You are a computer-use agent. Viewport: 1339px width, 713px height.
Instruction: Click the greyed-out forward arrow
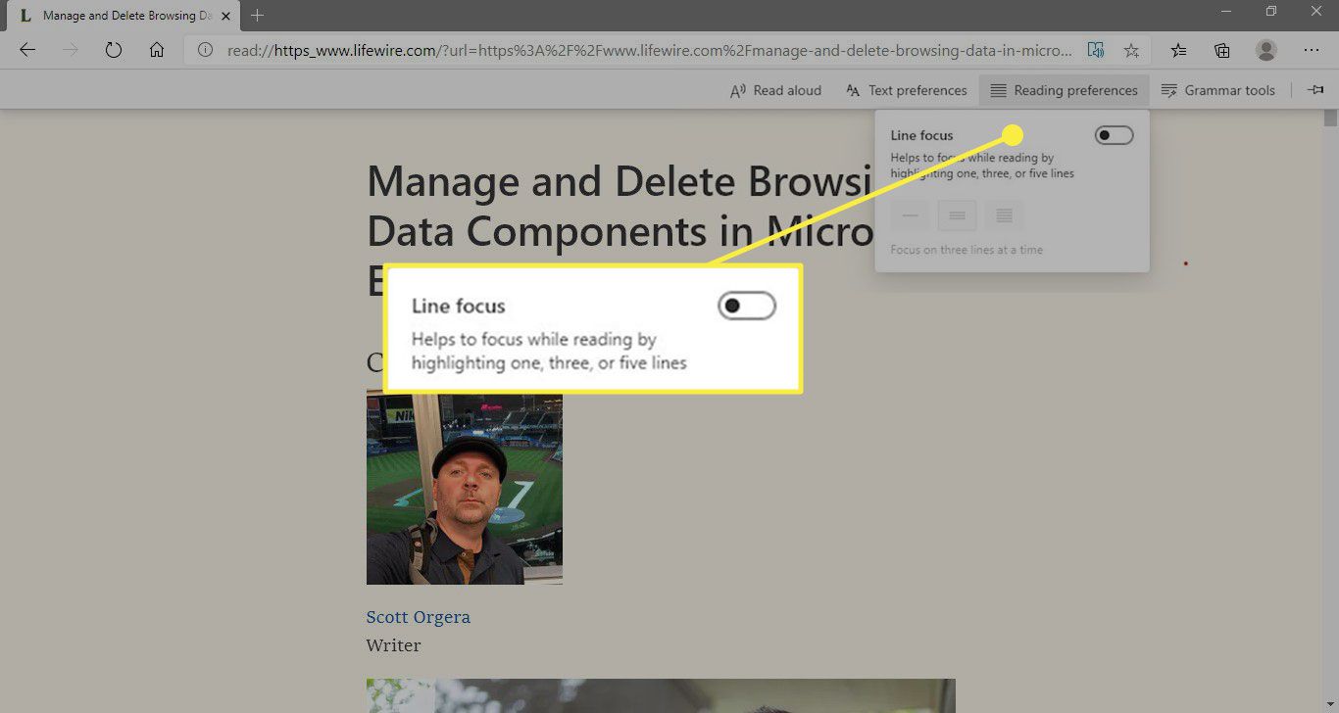pos(71,50)
